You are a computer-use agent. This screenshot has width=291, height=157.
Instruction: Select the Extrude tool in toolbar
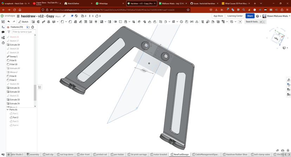[33, 22]
